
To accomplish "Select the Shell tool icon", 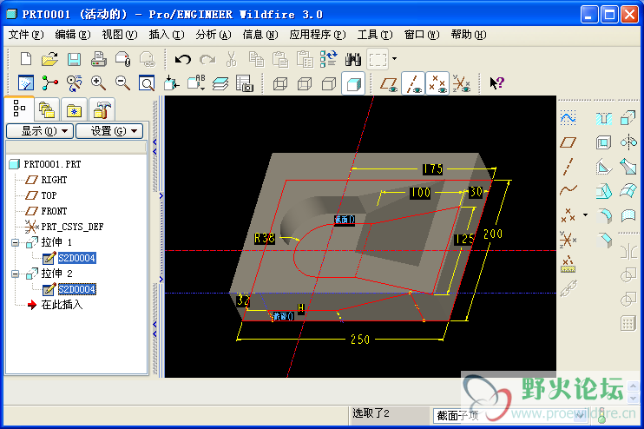I will point(604,142).
